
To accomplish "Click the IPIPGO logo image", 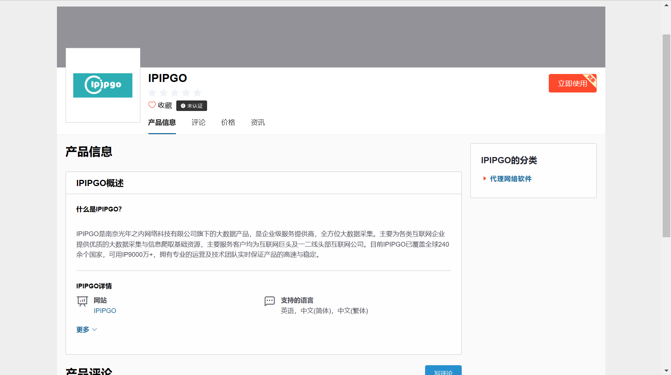I will pos(103,85).
